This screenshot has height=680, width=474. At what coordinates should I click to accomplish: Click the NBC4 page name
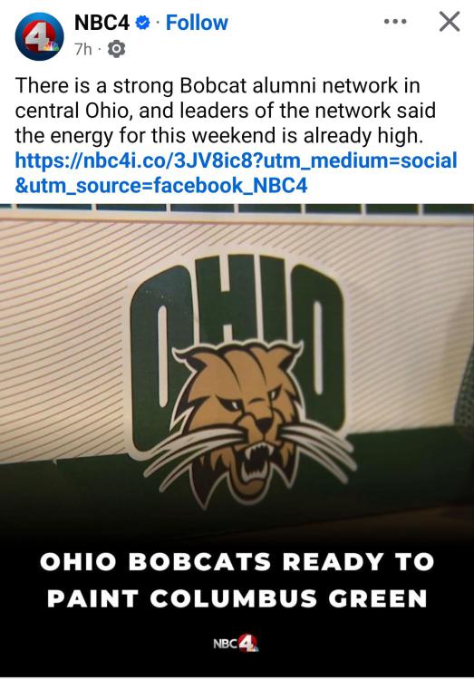click(102, 23)
